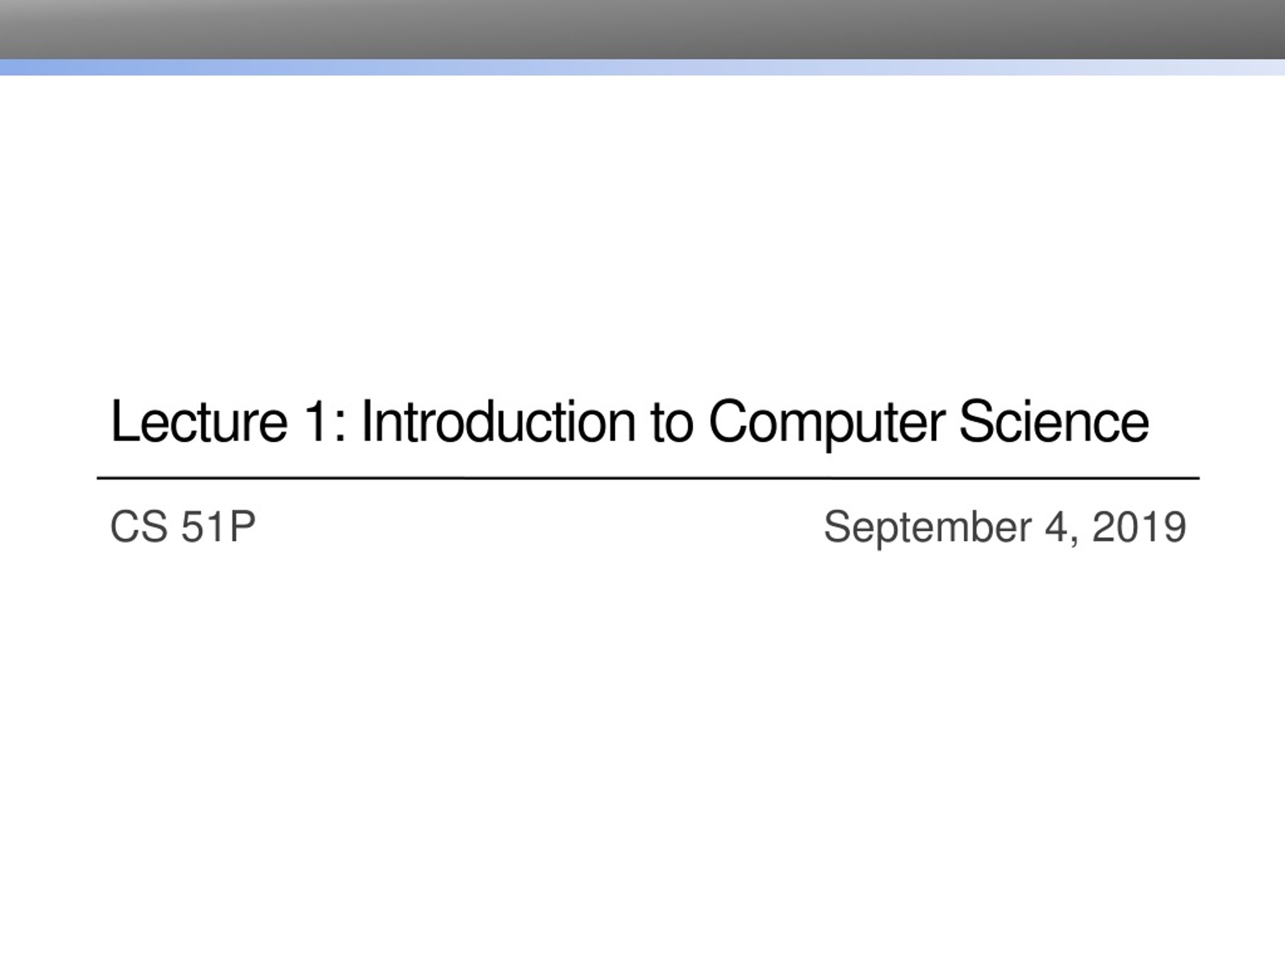Click the dark gray header band
Image resolution: width=1285 pixels, height=964 pixels.
click(642, 29)
